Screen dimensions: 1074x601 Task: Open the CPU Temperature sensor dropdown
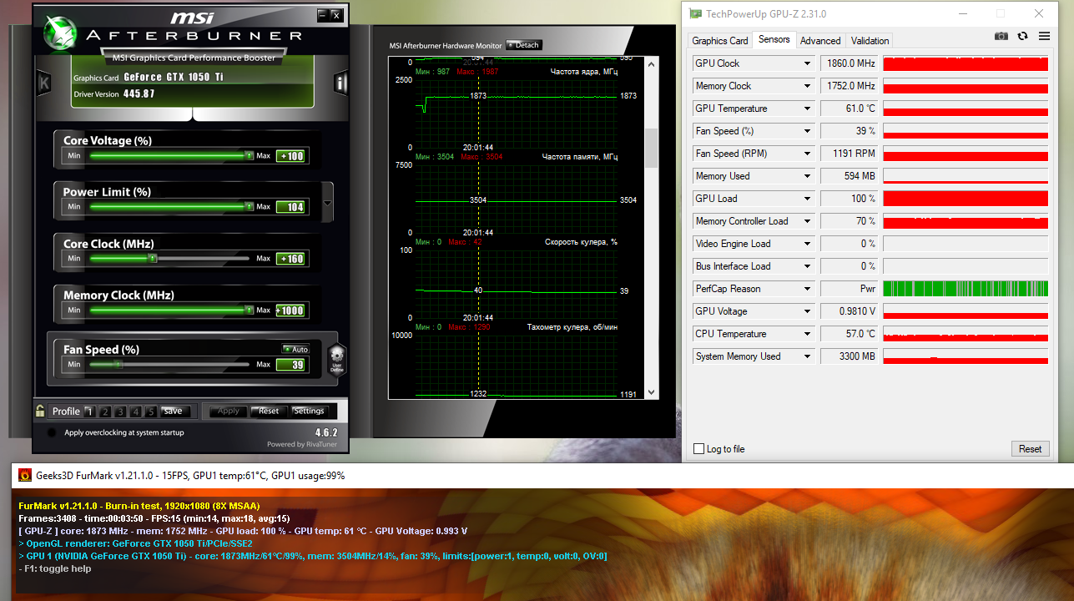807,334
